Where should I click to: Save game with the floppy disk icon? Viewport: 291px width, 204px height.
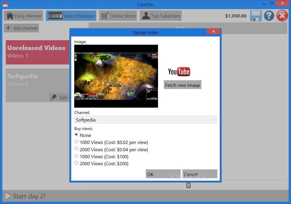click(256, 16)
